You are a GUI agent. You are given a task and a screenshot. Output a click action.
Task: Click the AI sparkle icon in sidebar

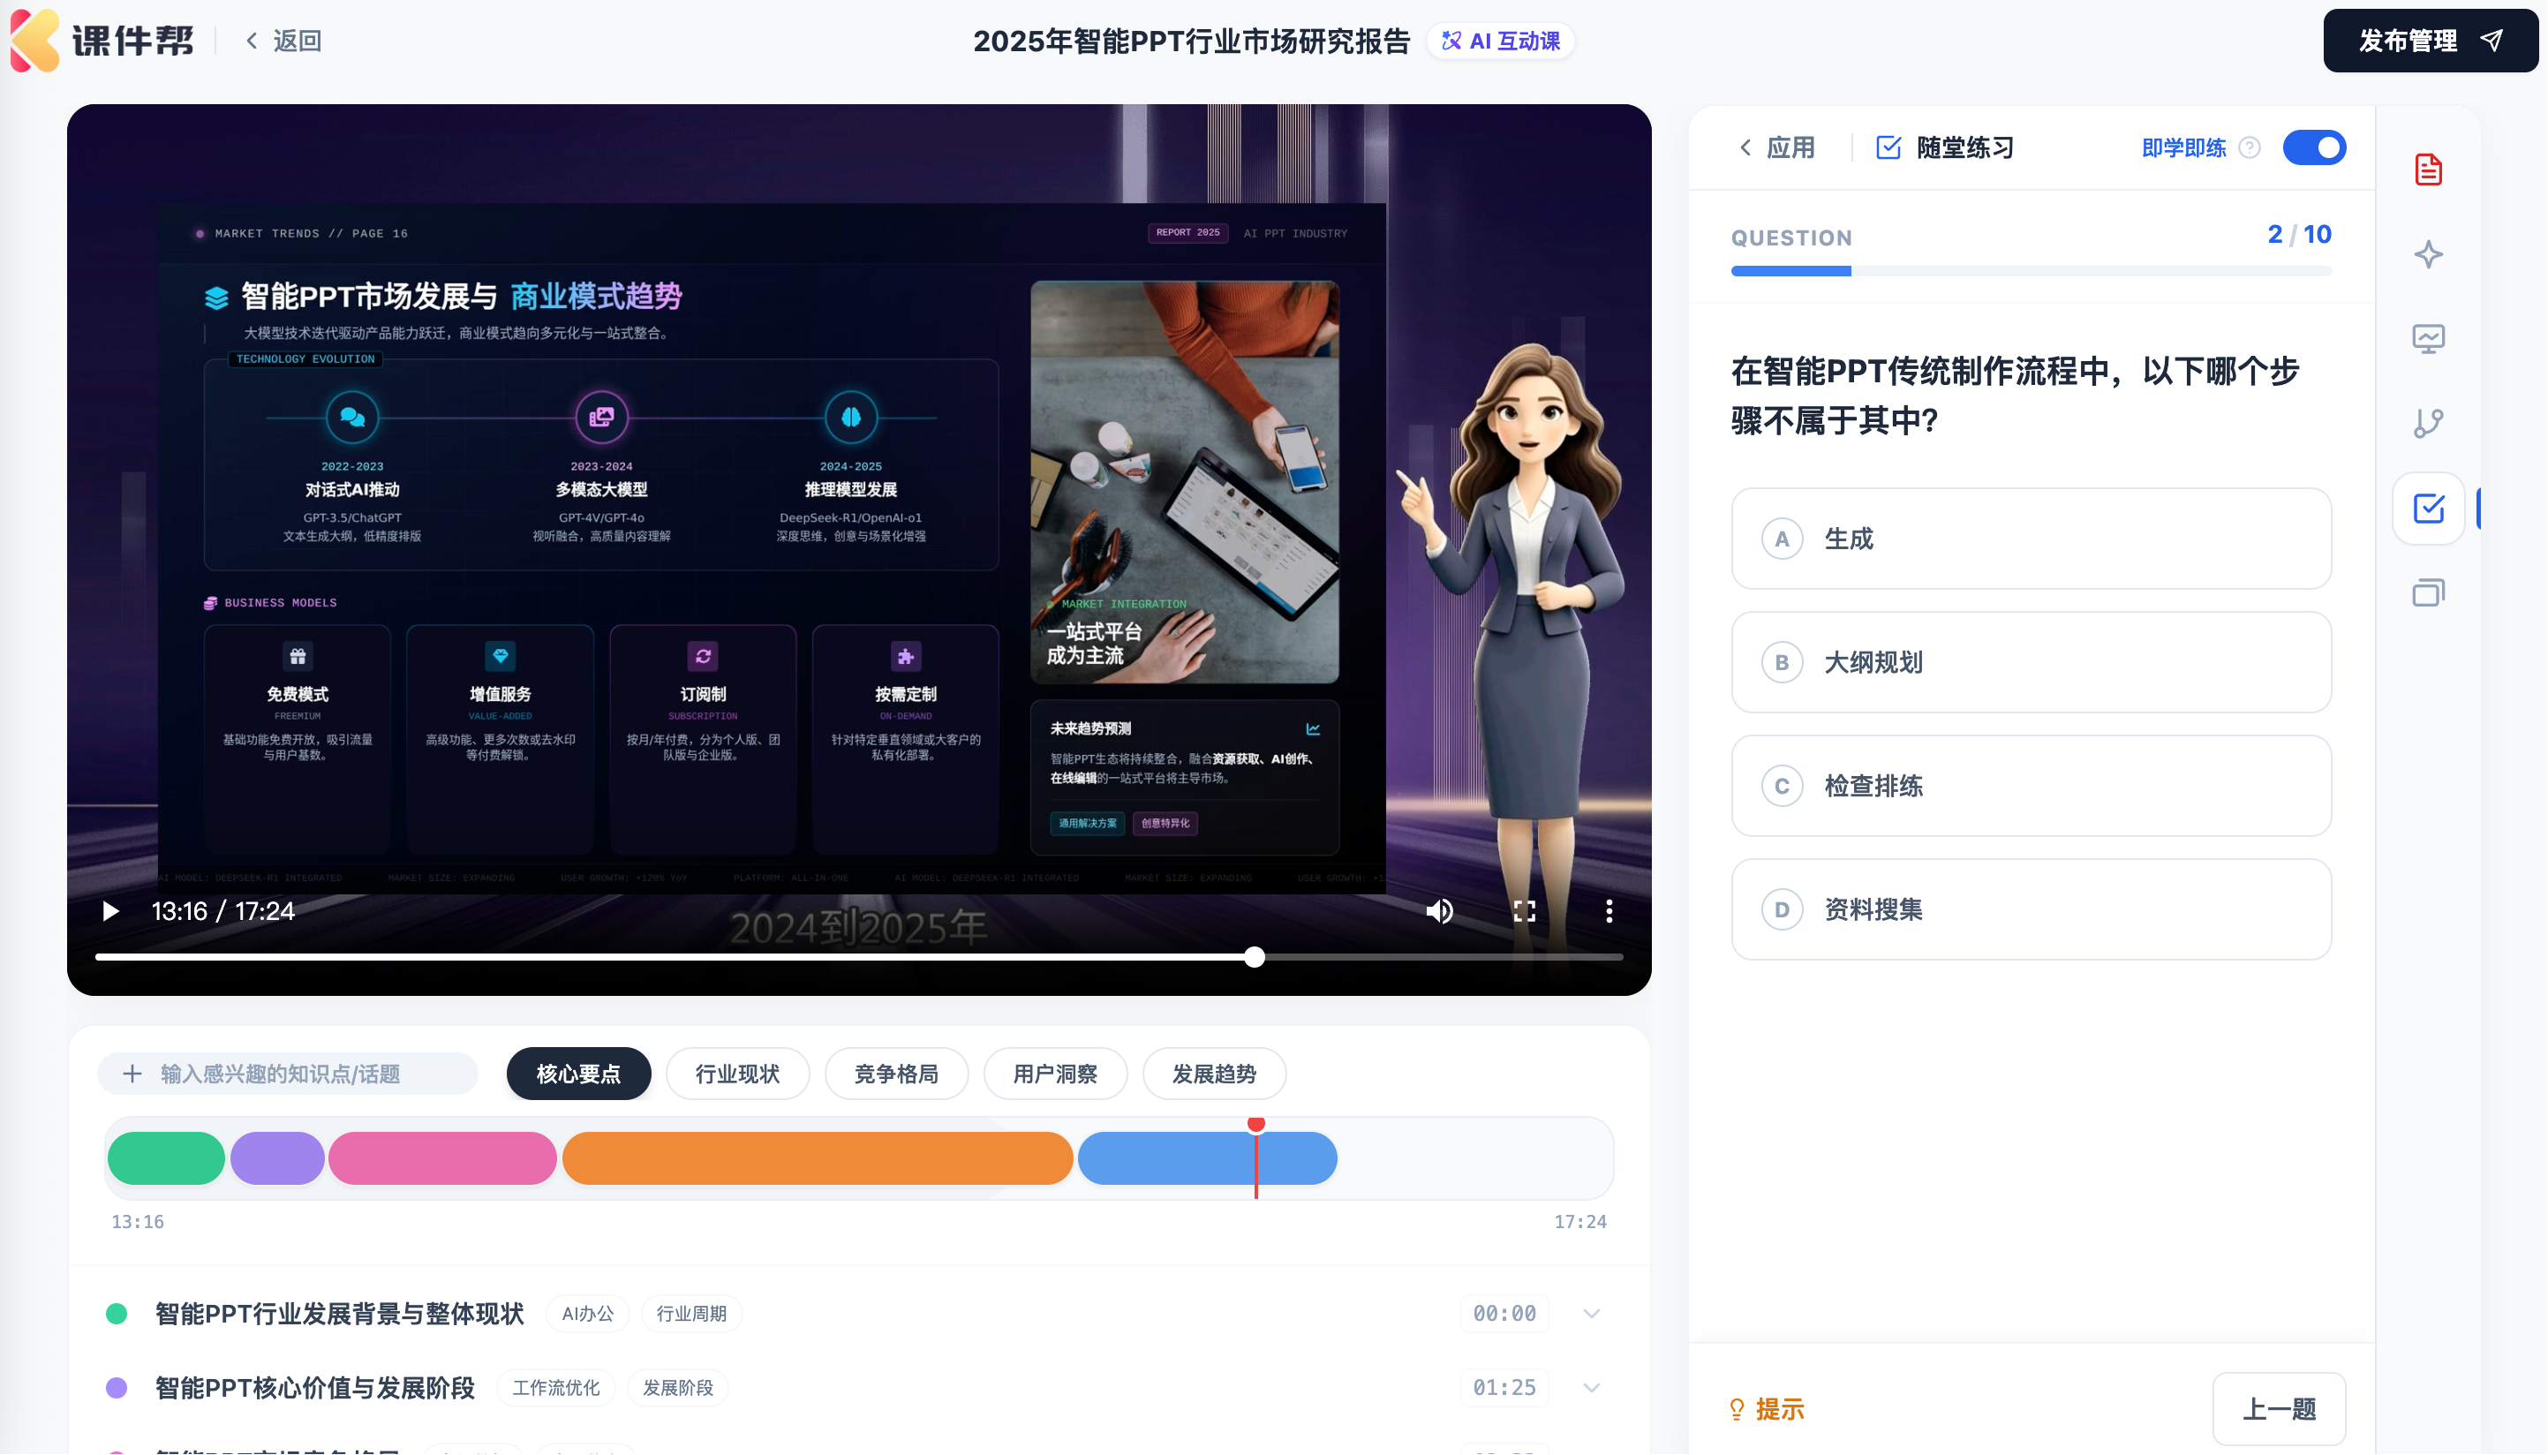point(2427,253)
